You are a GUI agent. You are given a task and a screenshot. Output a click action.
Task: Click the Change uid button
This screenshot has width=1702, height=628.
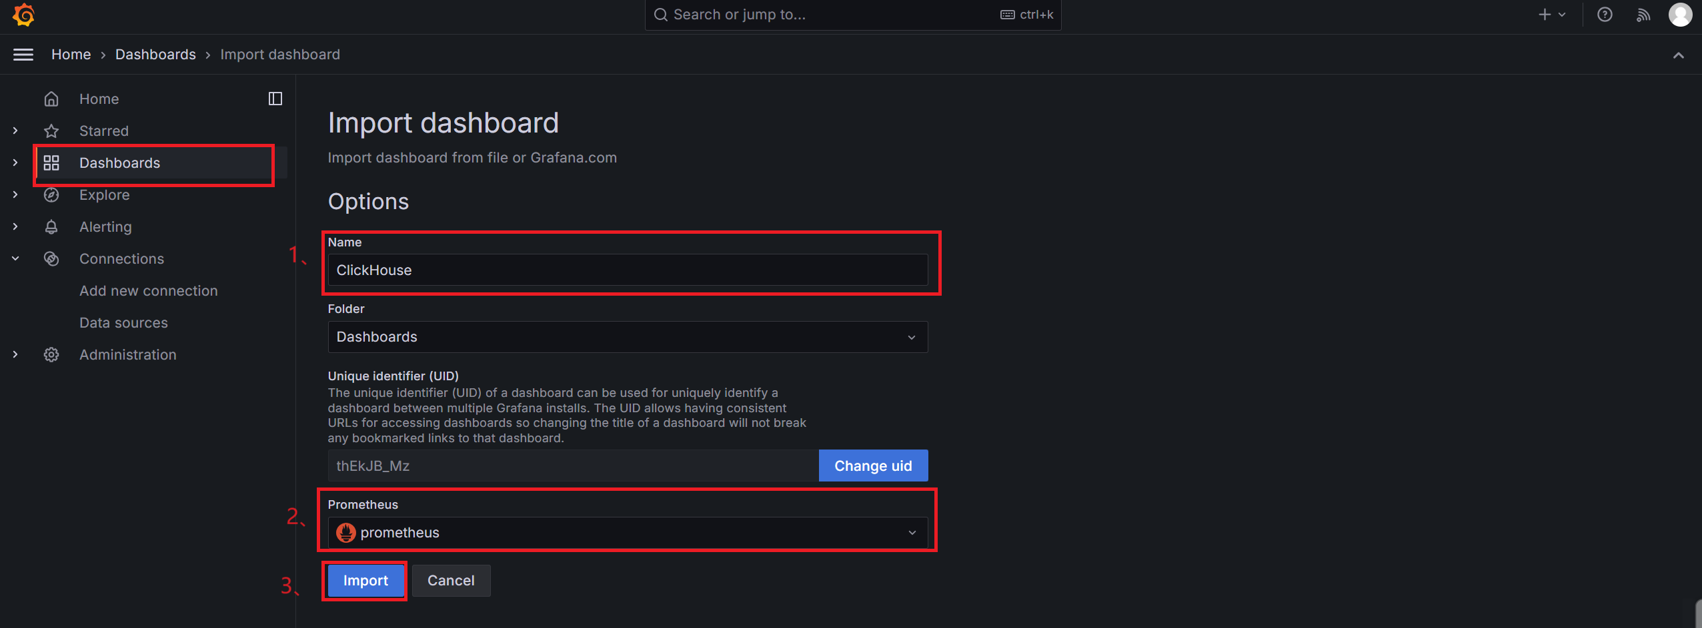click(x=873, y=466)
